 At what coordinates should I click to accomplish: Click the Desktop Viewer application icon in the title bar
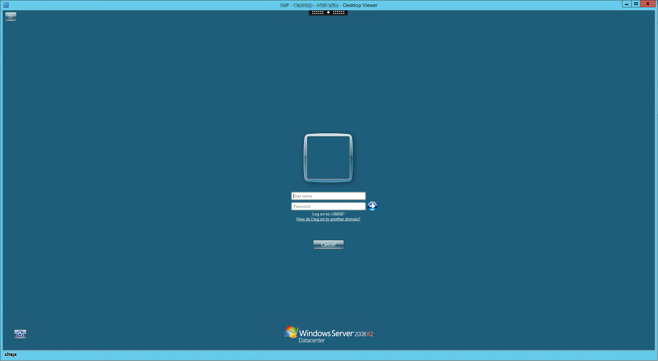pyautogui.click(x=6, y=5)
